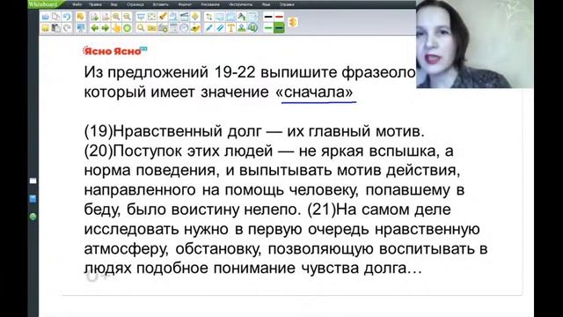Open the Рисование menu
Image resolution: width=563 pixels, height=317 pixels.
(210, 4)
